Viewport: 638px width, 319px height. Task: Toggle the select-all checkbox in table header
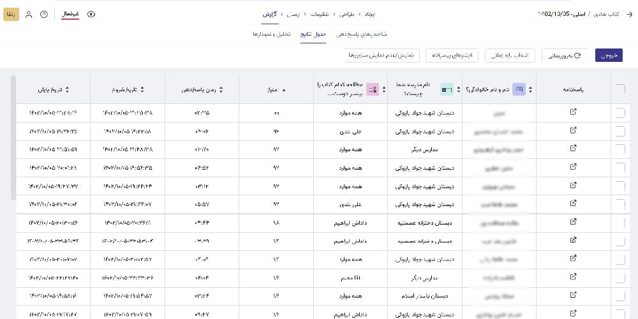pos(620,90)
